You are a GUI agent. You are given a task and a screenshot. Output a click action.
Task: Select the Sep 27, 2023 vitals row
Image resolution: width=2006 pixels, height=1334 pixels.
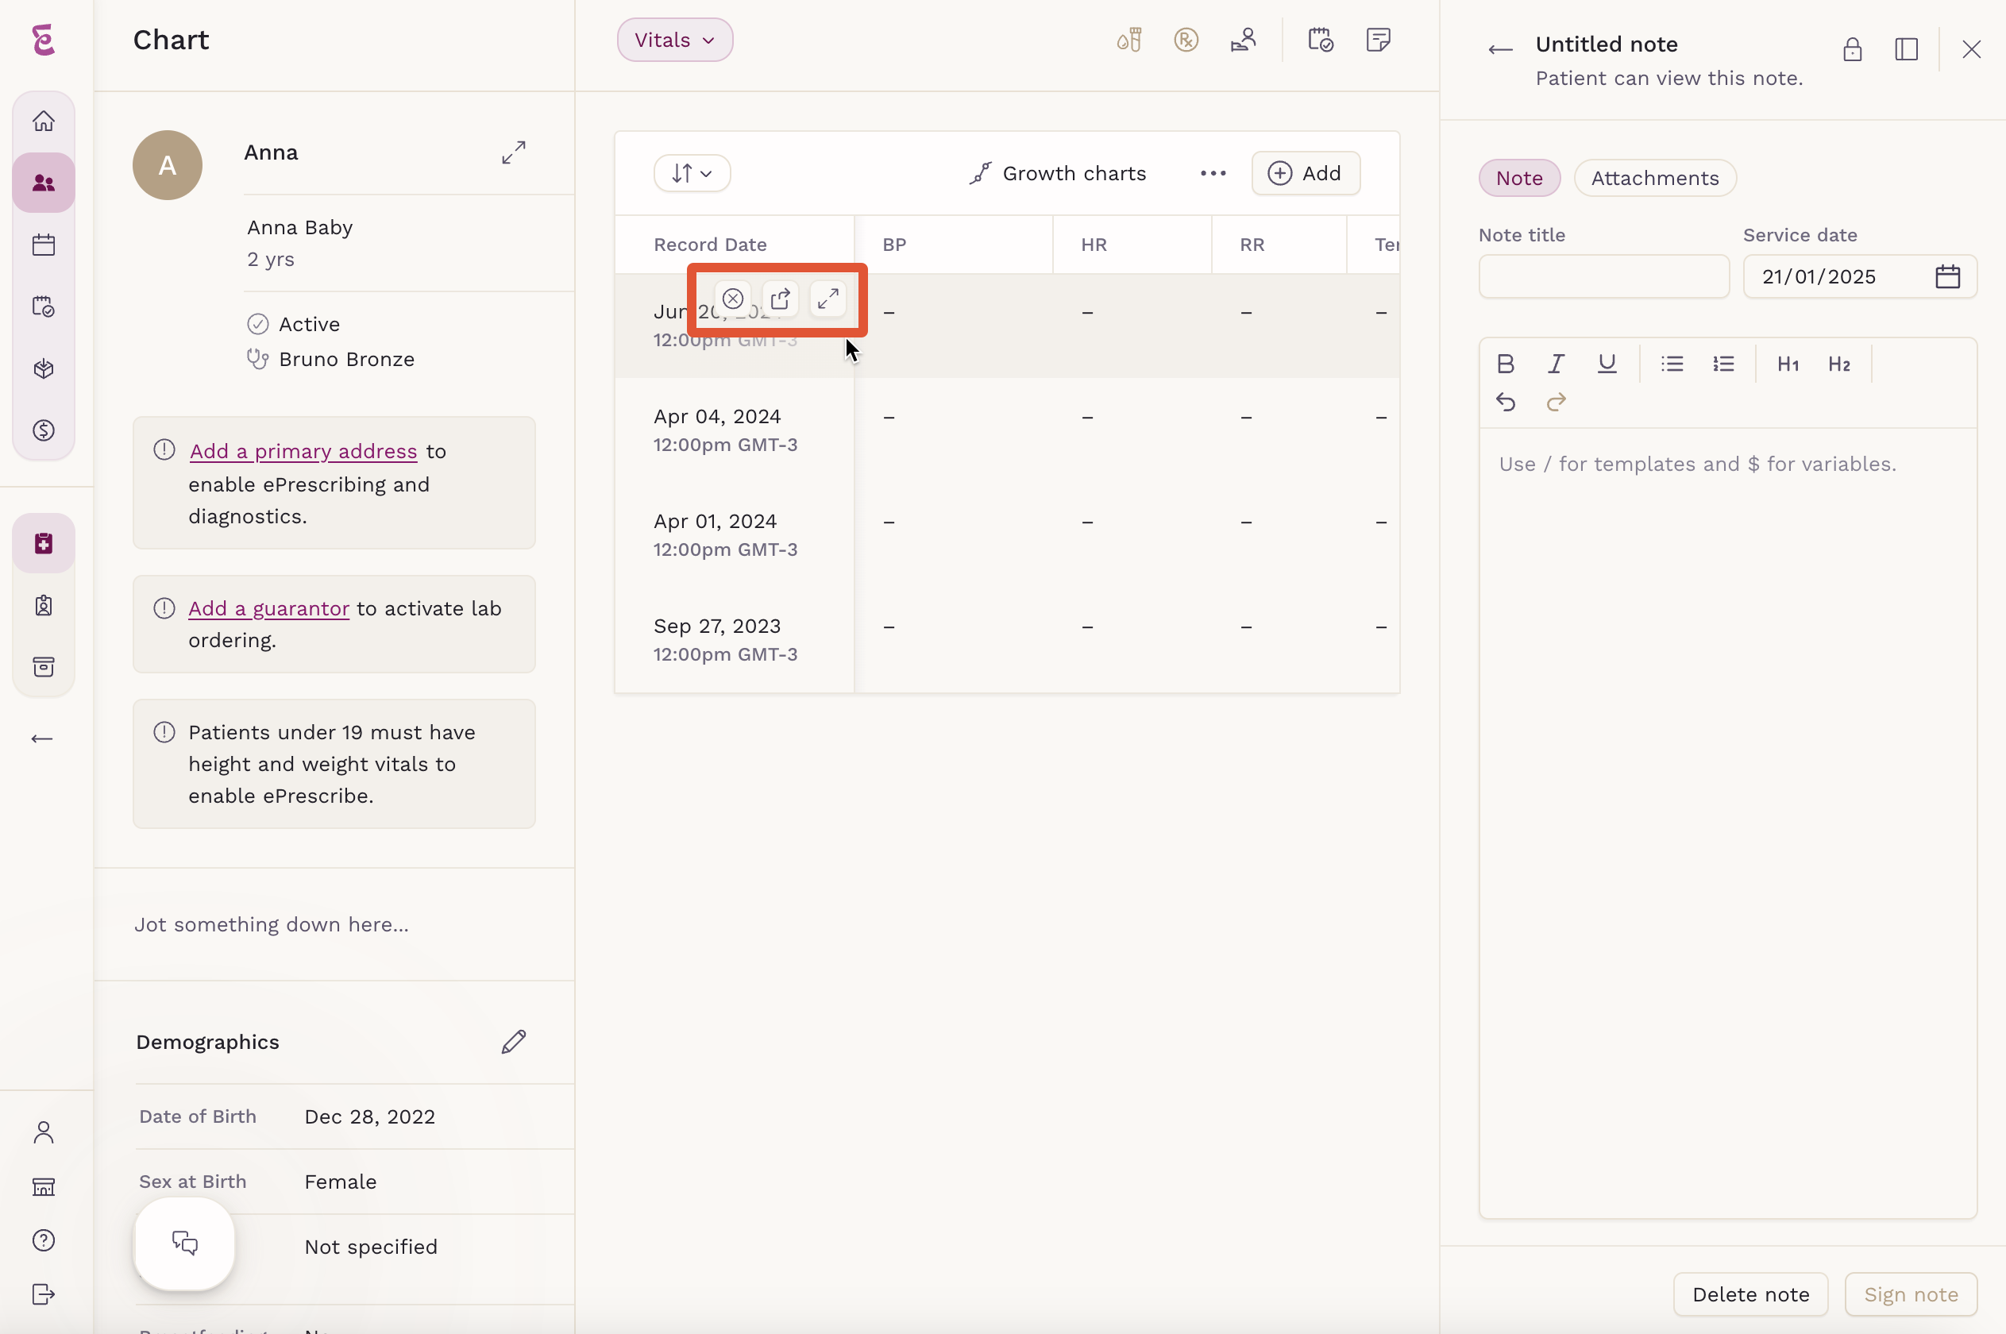1007,640
